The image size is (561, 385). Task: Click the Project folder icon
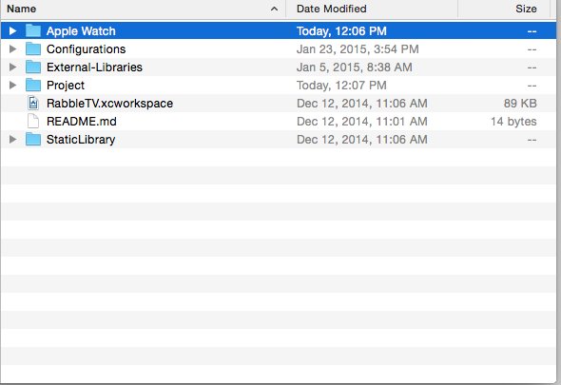(33, 85)
